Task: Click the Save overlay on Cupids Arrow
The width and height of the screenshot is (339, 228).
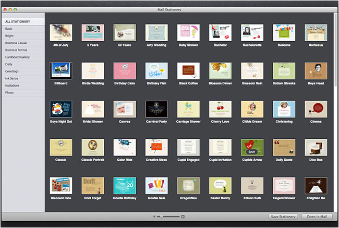Action: (x=252, y=151)
